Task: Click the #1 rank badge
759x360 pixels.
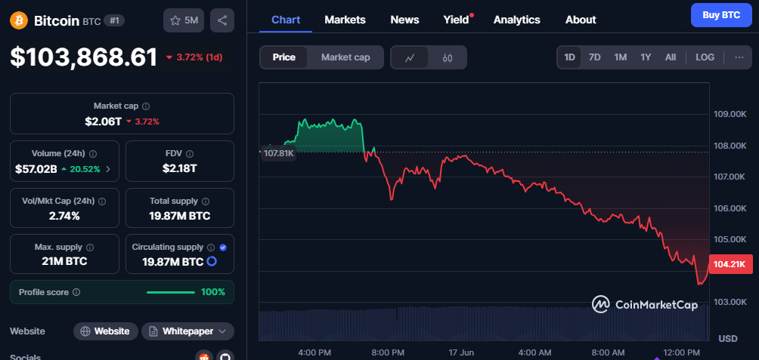Action: 114,21
